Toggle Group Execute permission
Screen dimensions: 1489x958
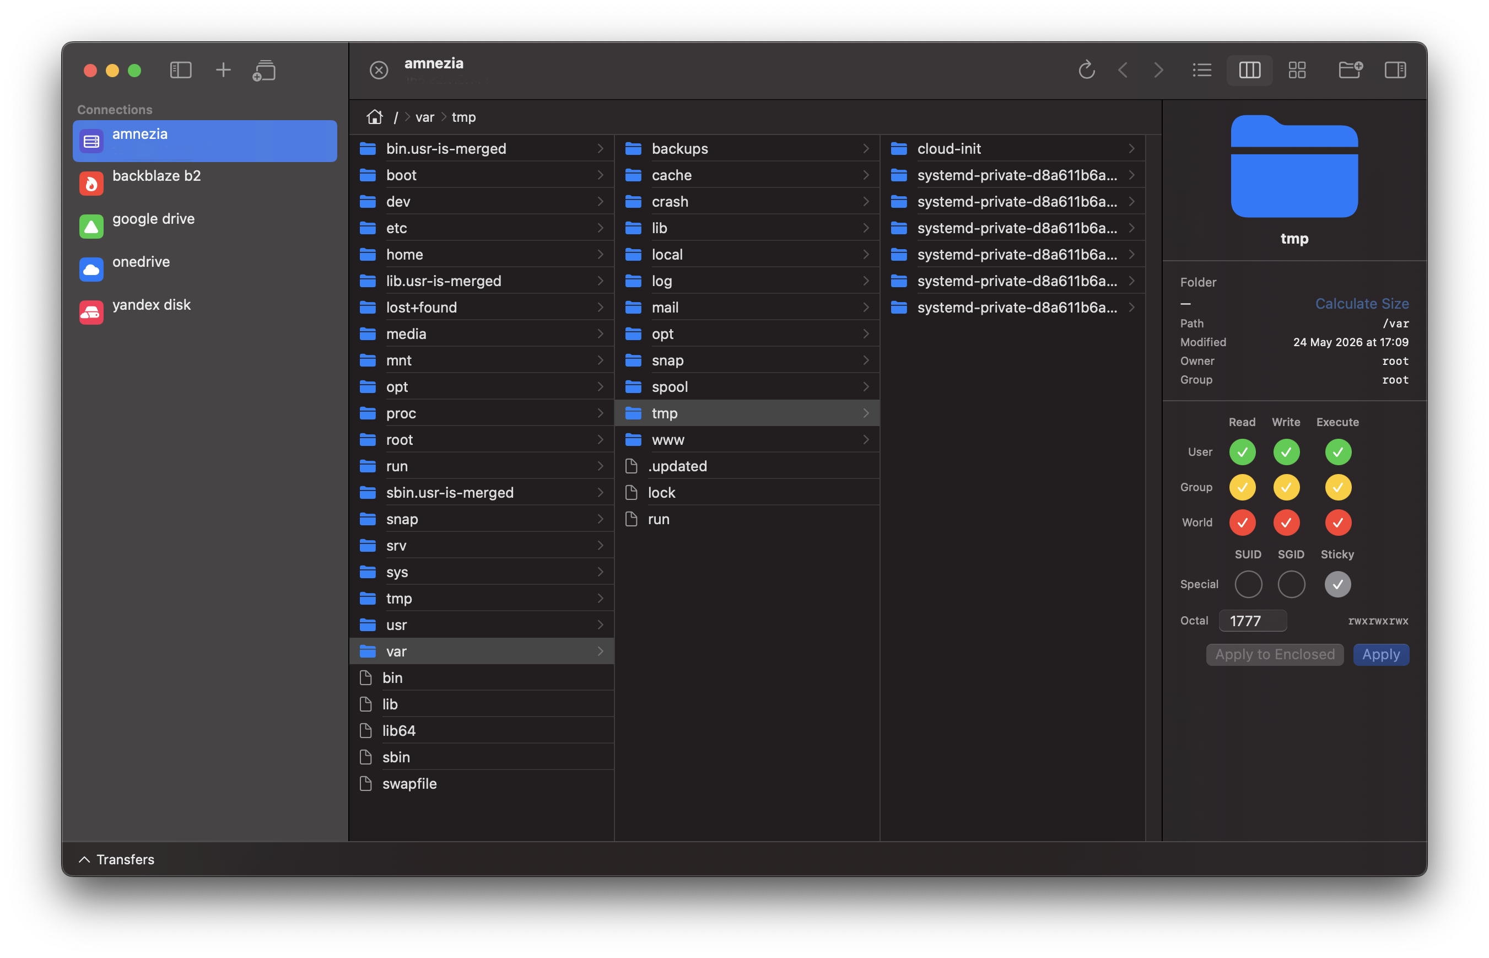point(1338,487)
